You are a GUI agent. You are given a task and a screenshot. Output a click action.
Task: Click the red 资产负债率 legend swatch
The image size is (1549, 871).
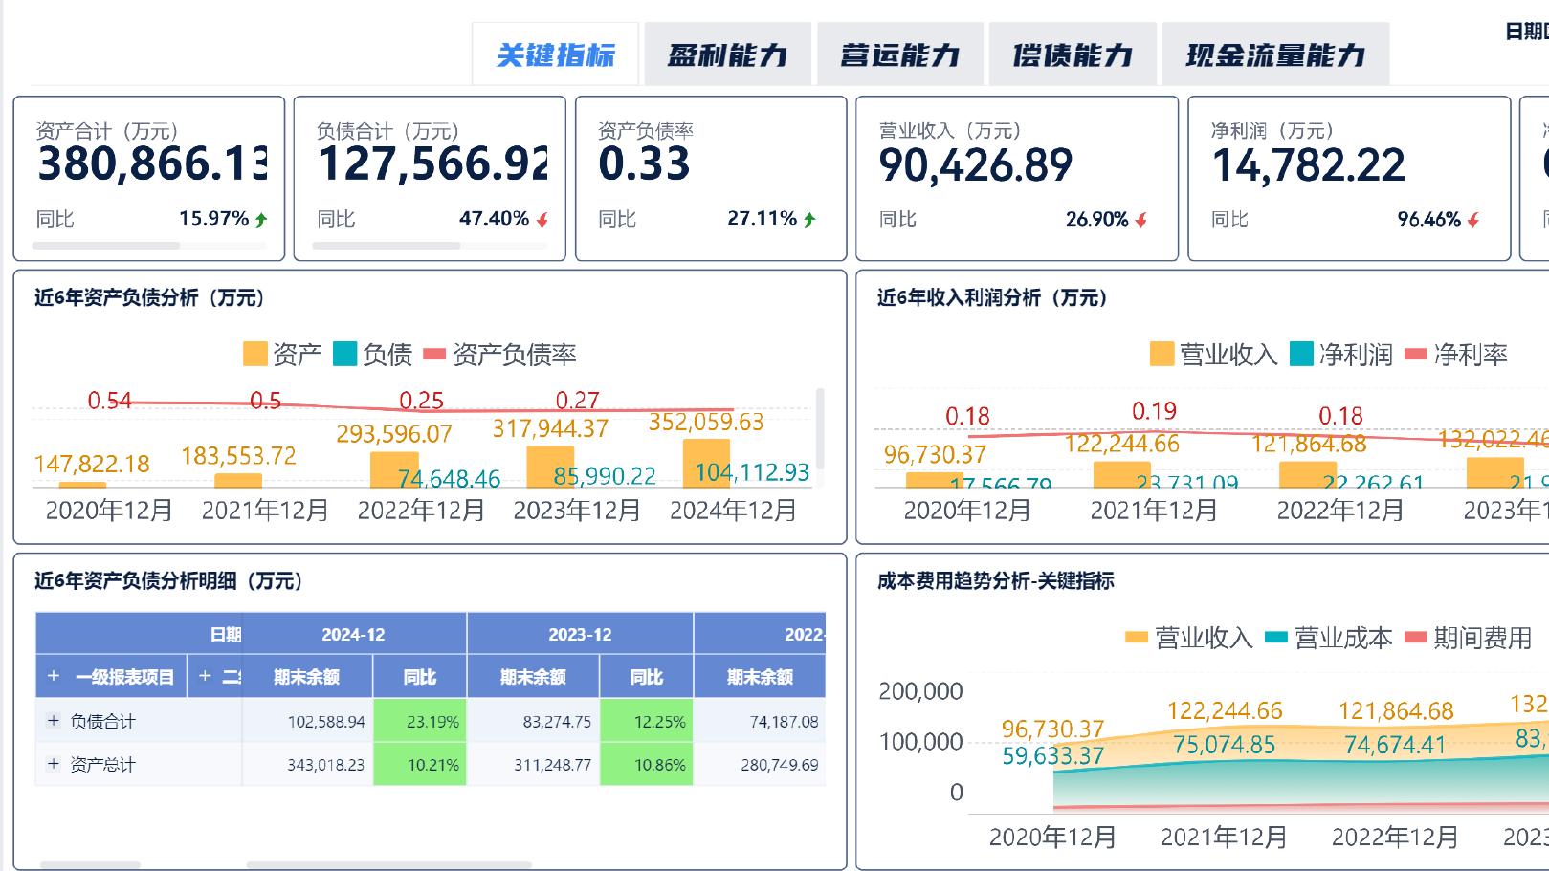(x=436, y=354)
